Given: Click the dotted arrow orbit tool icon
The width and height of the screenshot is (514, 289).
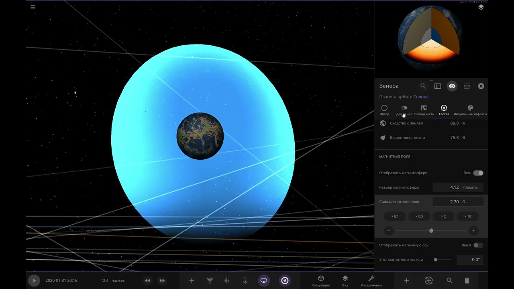Looking at the screenshot, I should point(245,281).
